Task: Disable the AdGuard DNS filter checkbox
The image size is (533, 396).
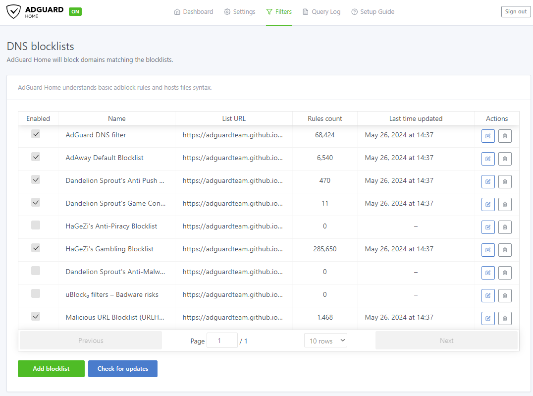Action: point(36,134)
